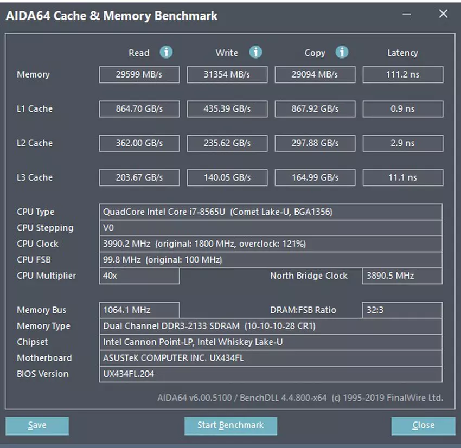The height and width of the screenshot is (448, 461).
Task: Select the Memory Read result 29599 MB/s
Action: [139, 75]
